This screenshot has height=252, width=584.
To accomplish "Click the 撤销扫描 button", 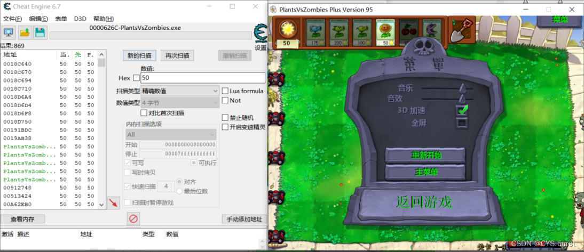I will pyautogui.click(x=235, y=56).
